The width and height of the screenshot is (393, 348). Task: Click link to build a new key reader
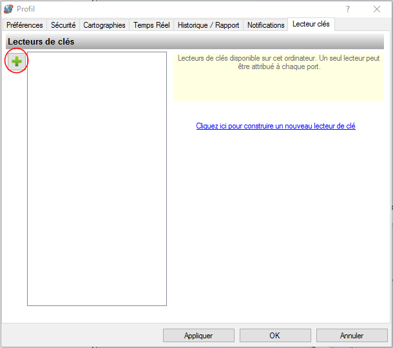pos(276,126)
